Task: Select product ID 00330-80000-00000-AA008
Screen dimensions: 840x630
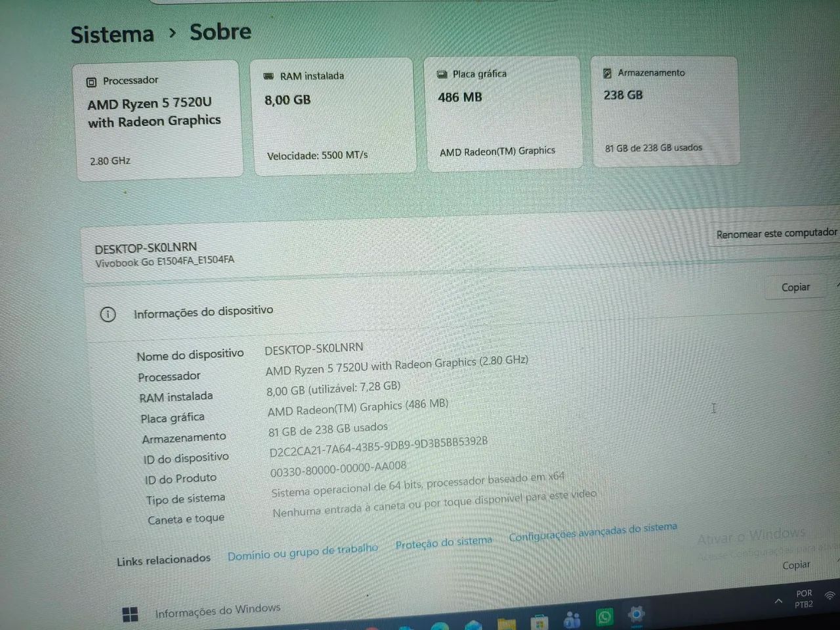Action: [x=338, y=469]
